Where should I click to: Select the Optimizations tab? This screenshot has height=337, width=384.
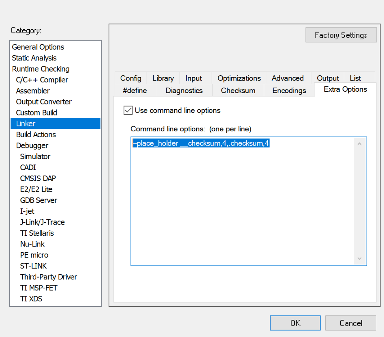(239, 78)
